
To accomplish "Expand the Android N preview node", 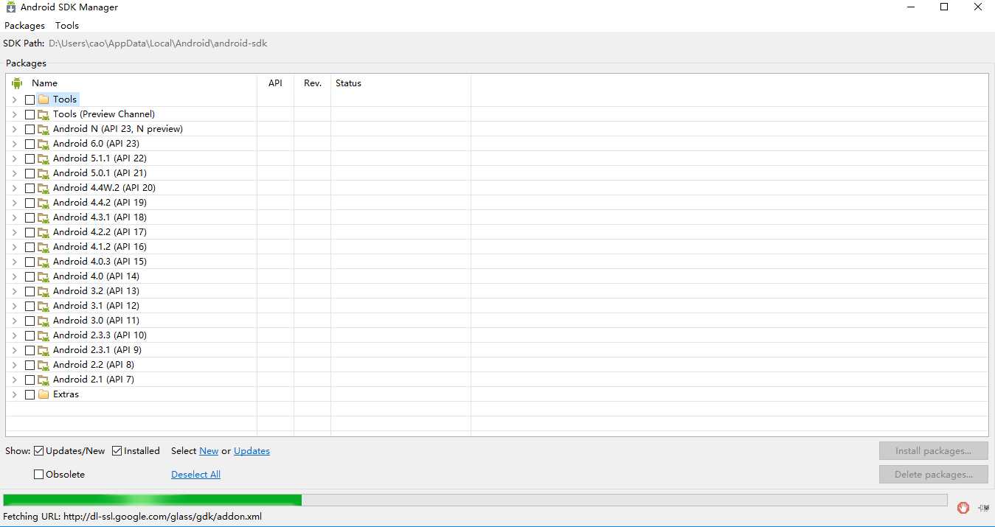I will click(x=14, y=129).
